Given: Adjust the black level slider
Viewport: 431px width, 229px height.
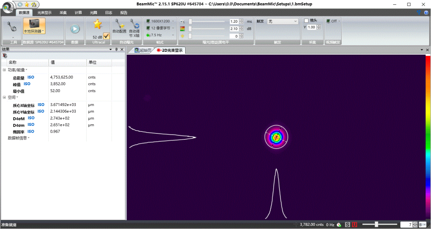Looking at the screenshot, I should point(207,36).
